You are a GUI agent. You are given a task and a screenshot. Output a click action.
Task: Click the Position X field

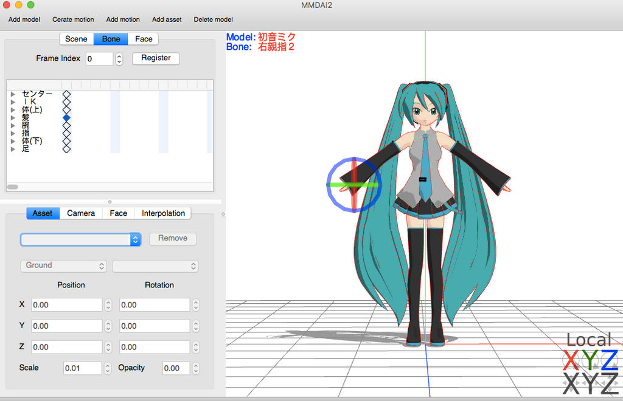click(x=67, y=304)
